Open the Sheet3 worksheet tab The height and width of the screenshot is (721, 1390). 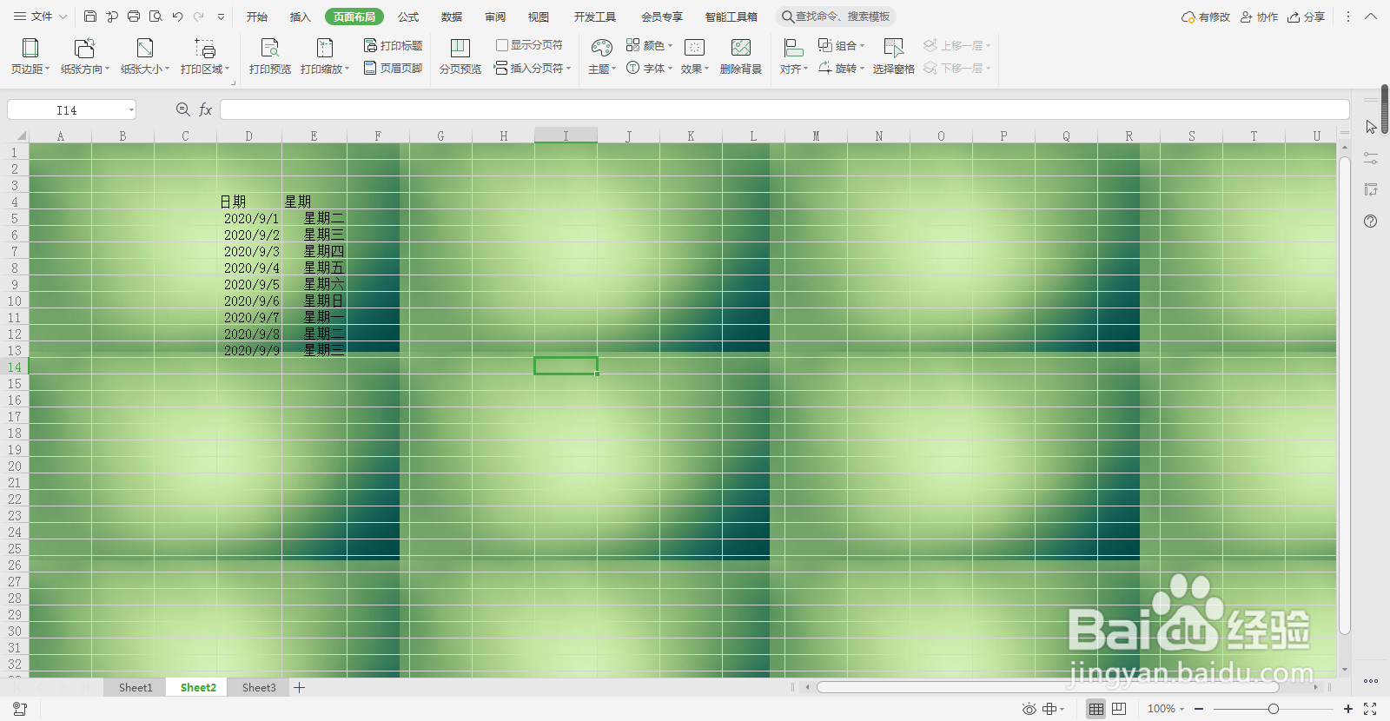pos(259,687)
